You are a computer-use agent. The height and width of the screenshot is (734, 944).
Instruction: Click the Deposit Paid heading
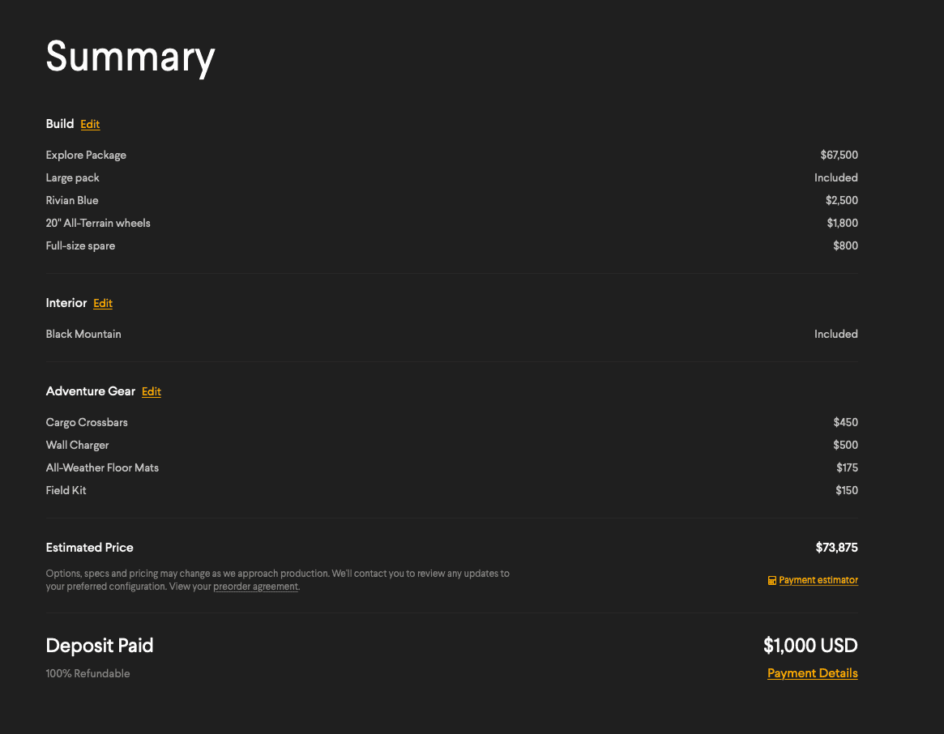point(100,646)
